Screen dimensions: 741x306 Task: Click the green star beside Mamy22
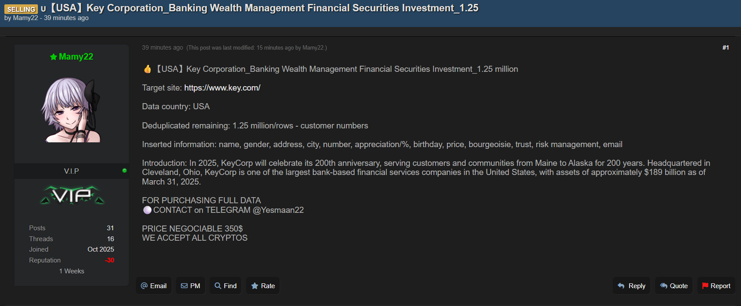click(54, 57)
